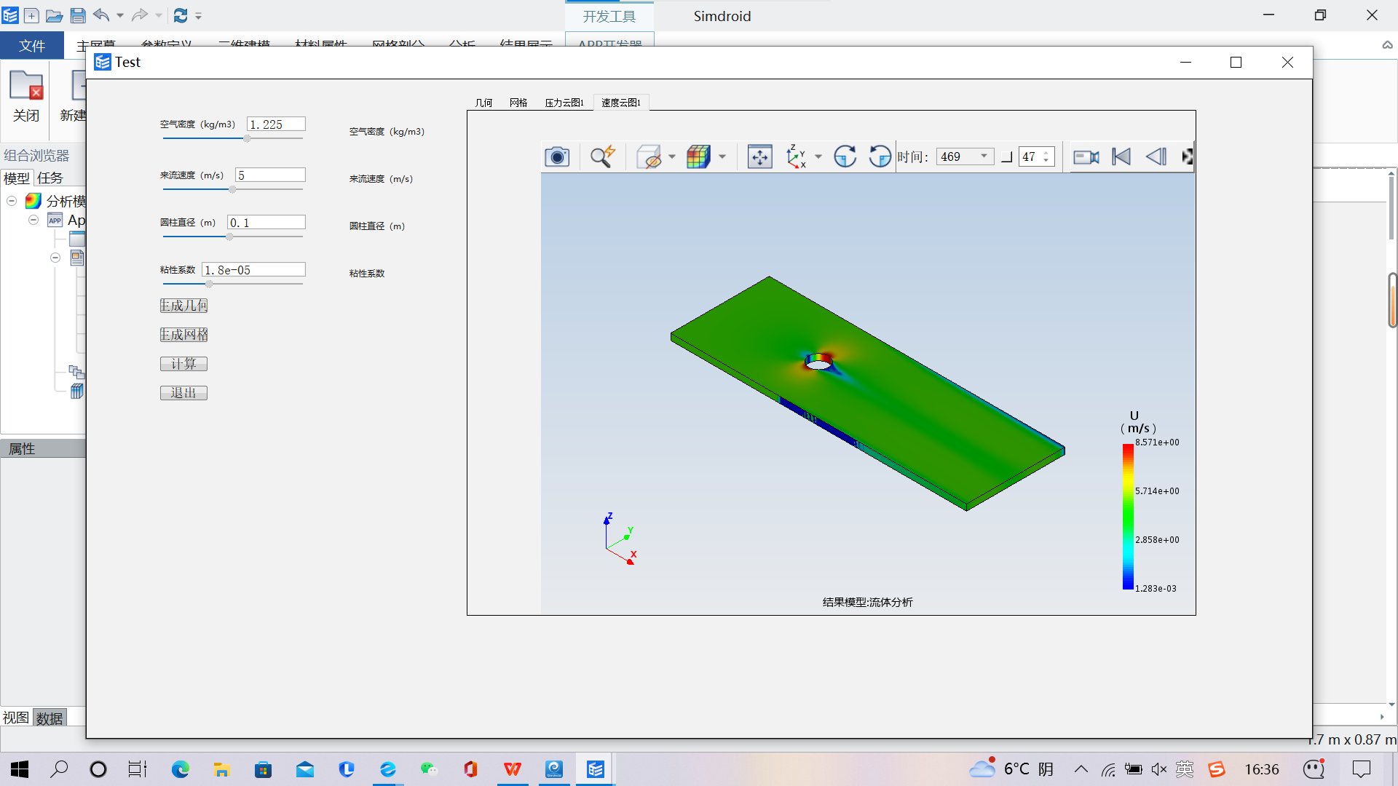This screenshot has height=786, width=1398.
Task: Open File Explorer from the taskbar
Action: point(221,769)
